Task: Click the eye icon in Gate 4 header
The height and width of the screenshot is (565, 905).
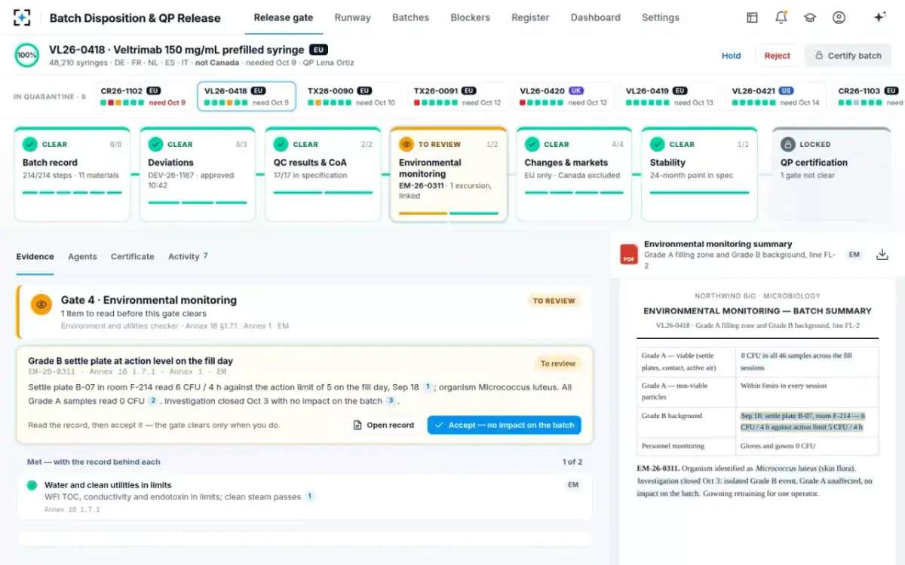Action: click(41, 304)
